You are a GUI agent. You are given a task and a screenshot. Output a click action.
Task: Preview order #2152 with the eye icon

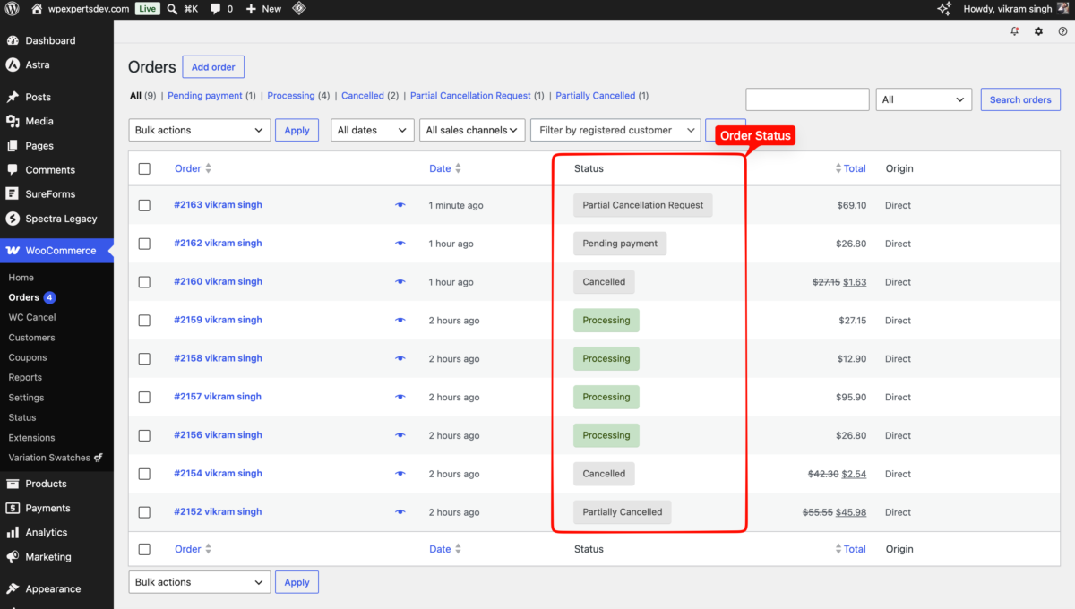pos(400,512)
